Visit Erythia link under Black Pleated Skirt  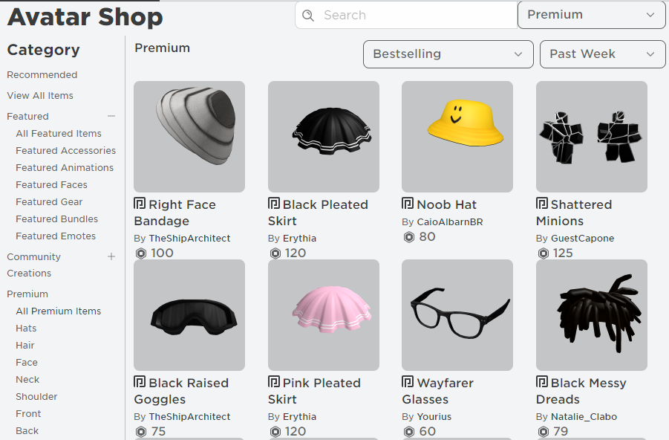click(299, 239)
